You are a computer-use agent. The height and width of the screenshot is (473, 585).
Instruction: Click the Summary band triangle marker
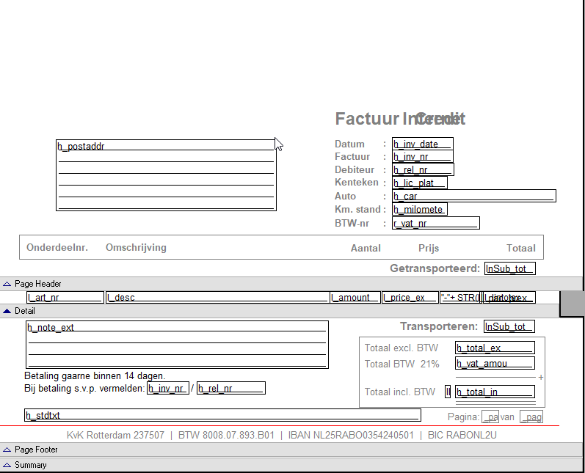[7, 465]
